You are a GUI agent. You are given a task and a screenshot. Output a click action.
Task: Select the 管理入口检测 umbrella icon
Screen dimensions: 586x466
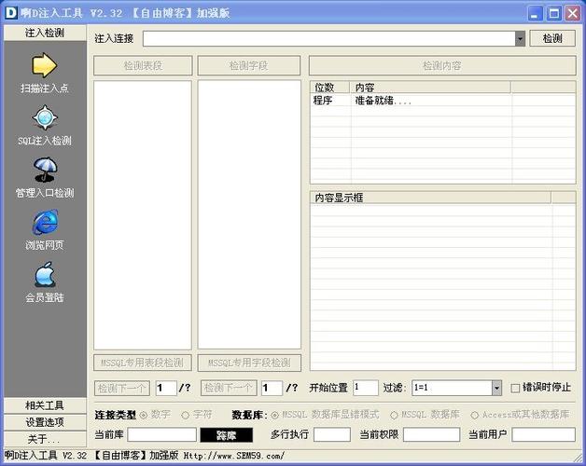[x=45, y=171]
